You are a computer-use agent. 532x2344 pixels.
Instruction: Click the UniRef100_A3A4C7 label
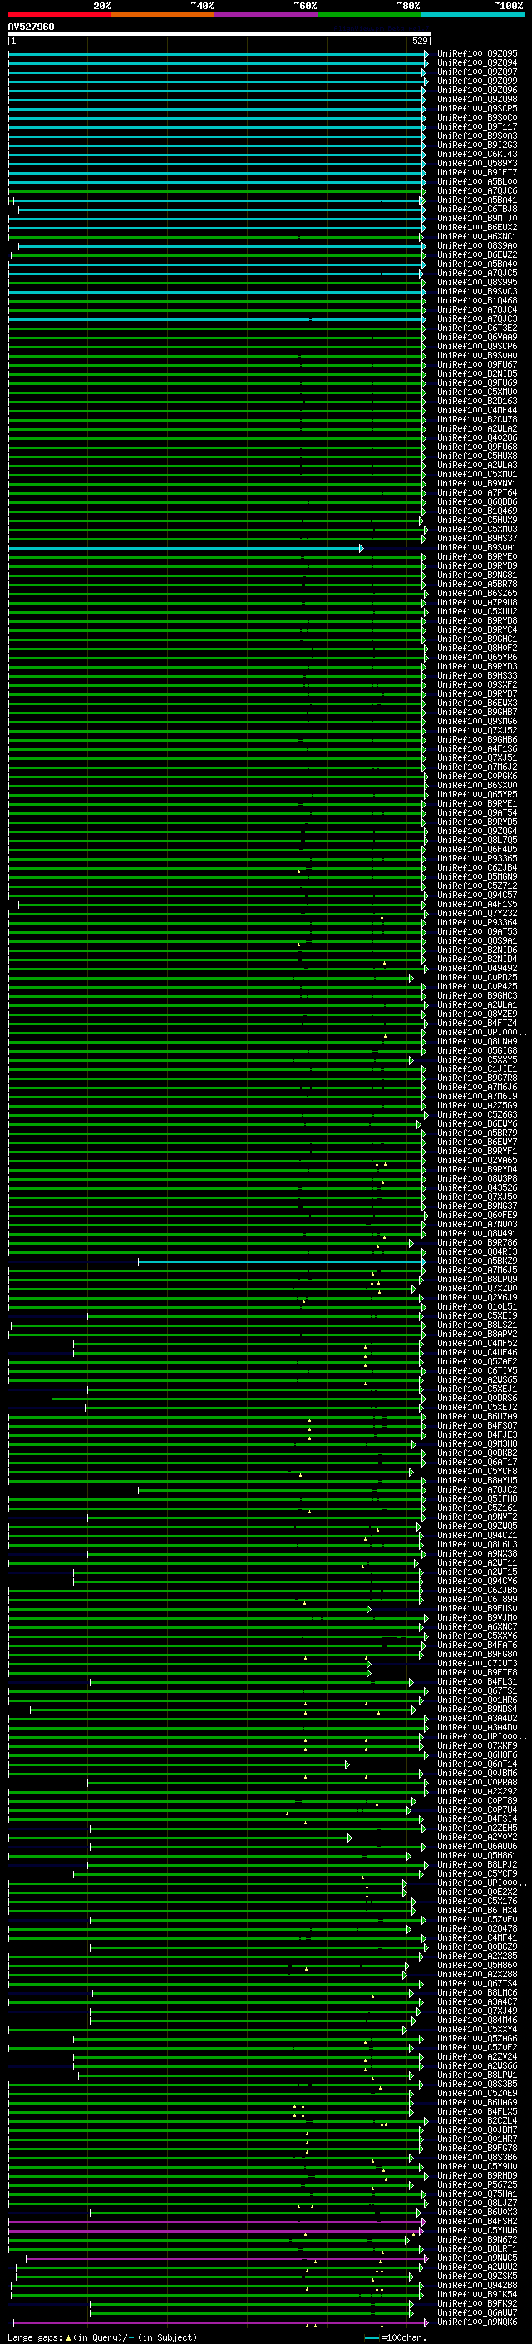click(x=477, y=2002)
